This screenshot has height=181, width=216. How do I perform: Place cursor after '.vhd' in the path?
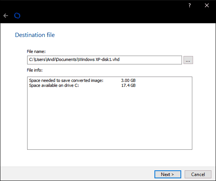[x=120, y=59]
